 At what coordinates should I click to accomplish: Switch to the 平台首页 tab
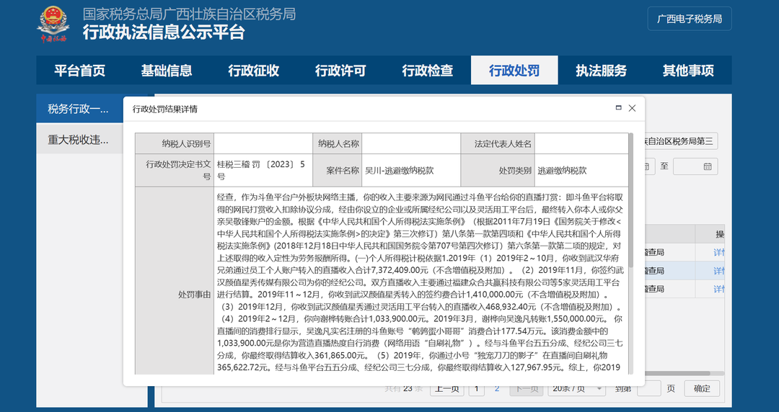click(x=79, y=70)
